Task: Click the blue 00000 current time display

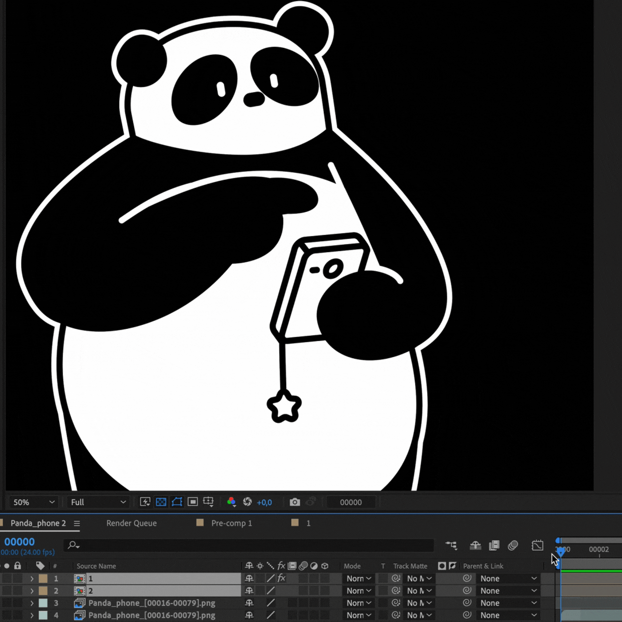Action: click(20, 542)
